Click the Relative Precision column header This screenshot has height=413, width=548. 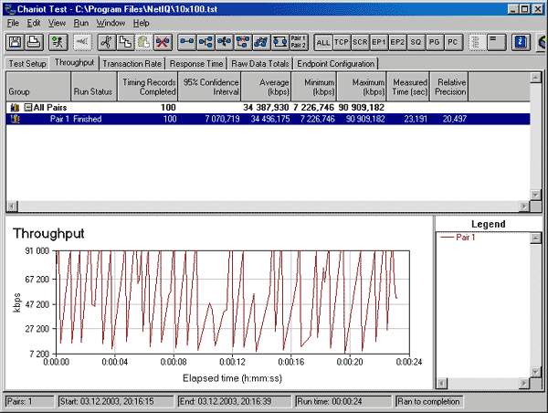[449, 87]
